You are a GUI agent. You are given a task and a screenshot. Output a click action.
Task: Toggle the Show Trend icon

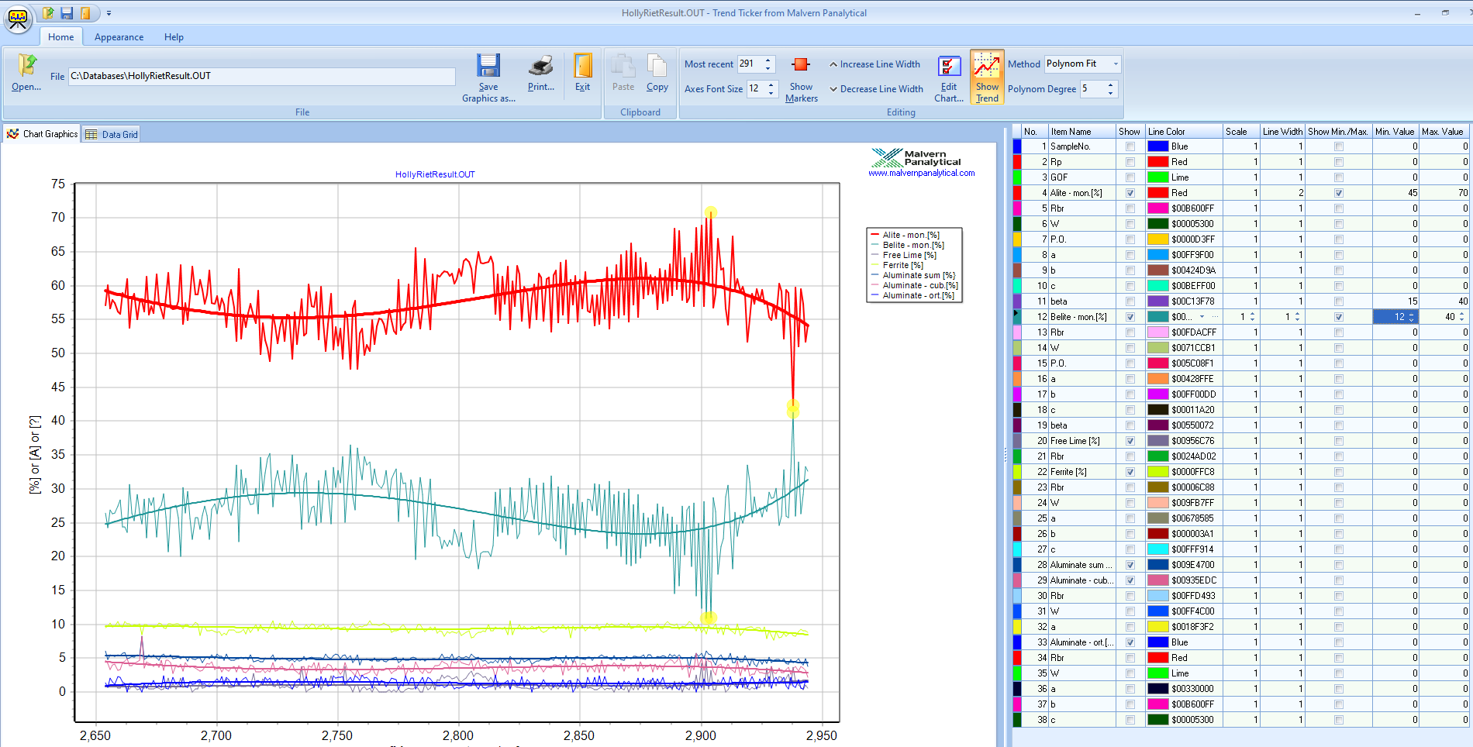pyautogui.click(x=987, y=65)
